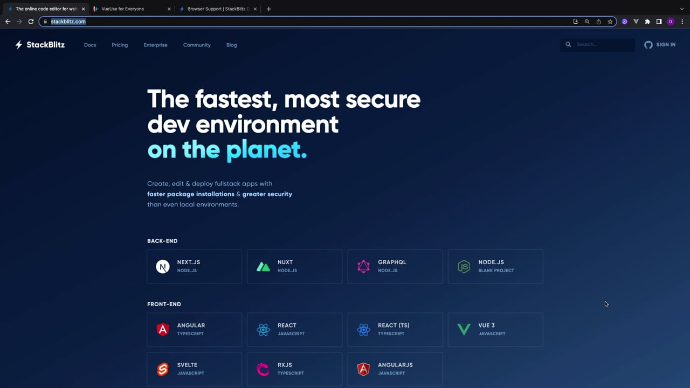The width and height of the screenshot is (690, 388).
Task: Open Chrome's three-dot menu
Action: pos(682,22)
